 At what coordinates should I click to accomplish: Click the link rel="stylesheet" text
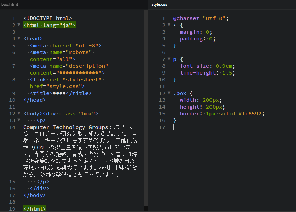click(x=66, y=79)
